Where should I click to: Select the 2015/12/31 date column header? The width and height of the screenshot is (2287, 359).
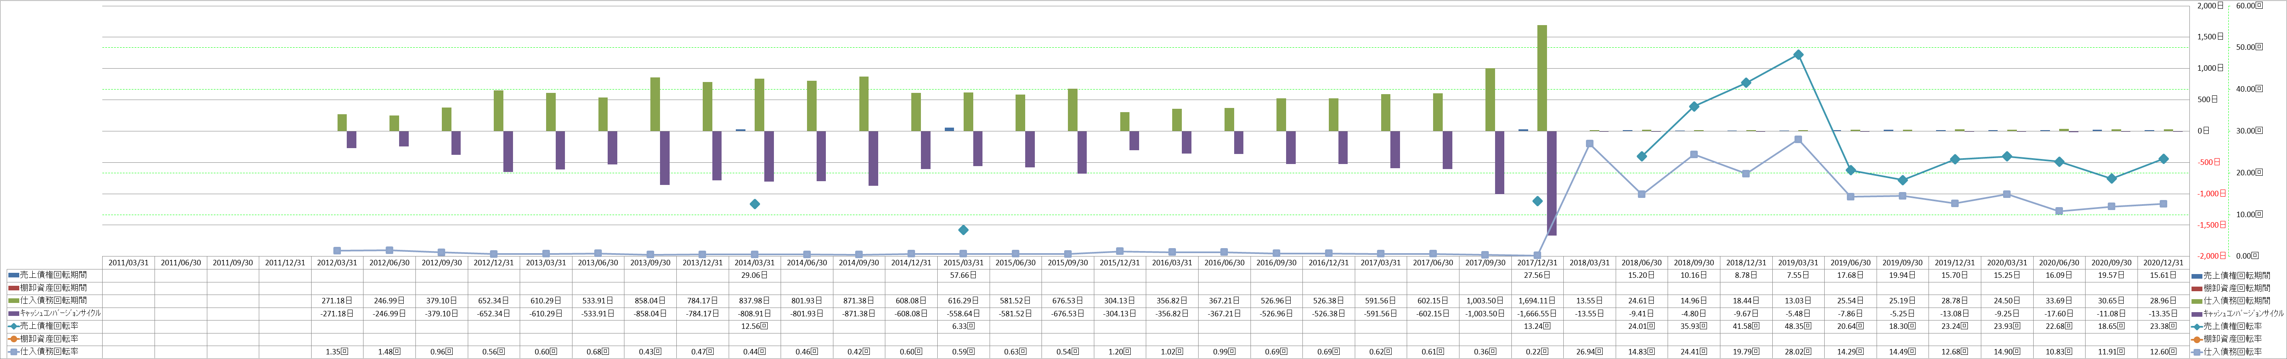tap(1119, 263)
